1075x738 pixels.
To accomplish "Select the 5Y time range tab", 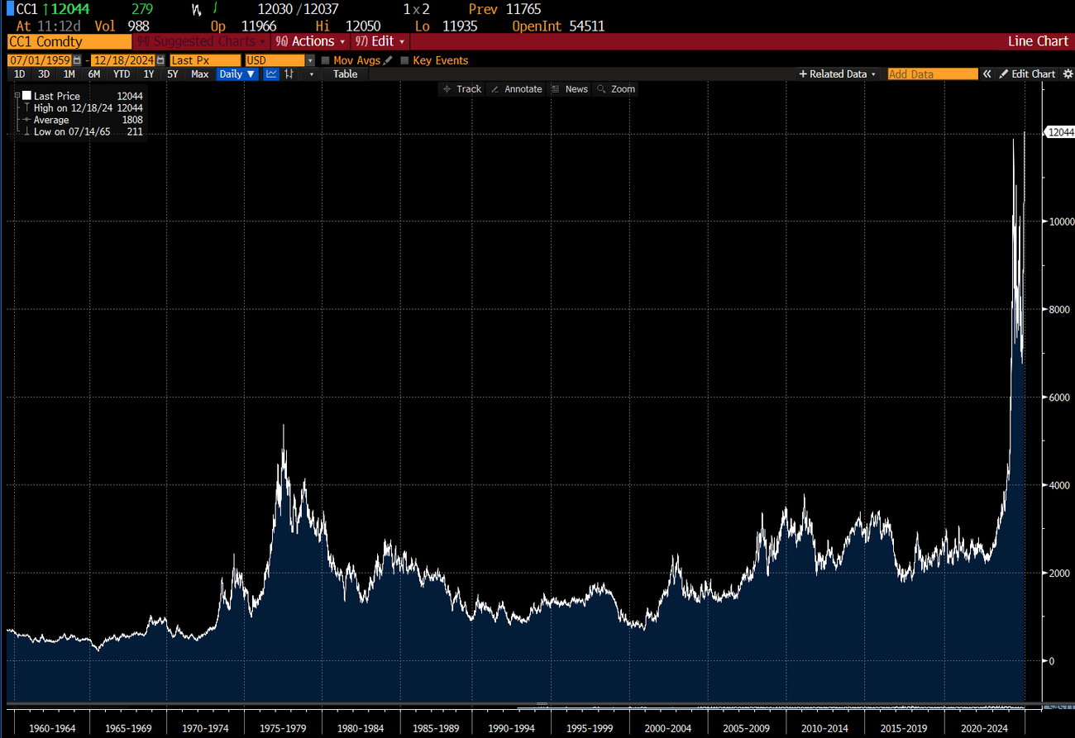I will coord(172,74).
